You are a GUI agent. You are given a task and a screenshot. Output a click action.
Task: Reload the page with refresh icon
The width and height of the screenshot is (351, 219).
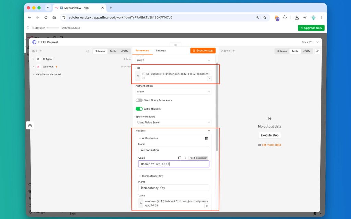coord(46,17)
